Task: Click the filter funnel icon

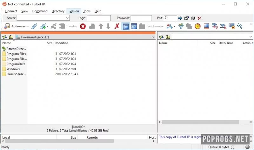Action: 181,26
